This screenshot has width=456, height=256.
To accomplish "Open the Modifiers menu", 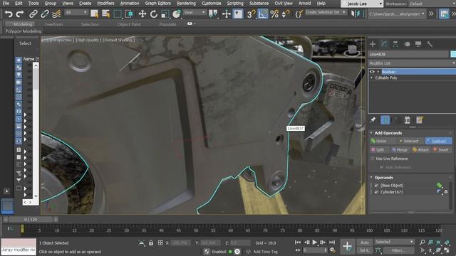I will (x=105, y=4).
